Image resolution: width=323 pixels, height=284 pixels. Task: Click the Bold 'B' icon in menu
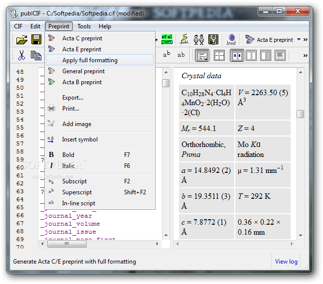tap(51, 154)
